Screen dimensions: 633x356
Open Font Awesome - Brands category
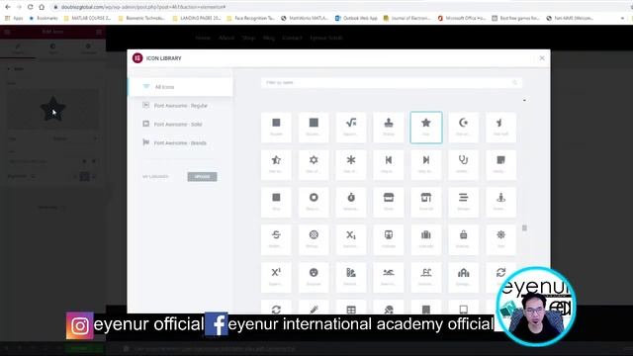[180, 142]
